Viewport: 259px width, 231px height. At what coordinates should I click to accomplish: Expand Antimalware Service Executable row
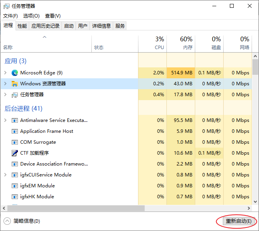[x=5, y=120]
